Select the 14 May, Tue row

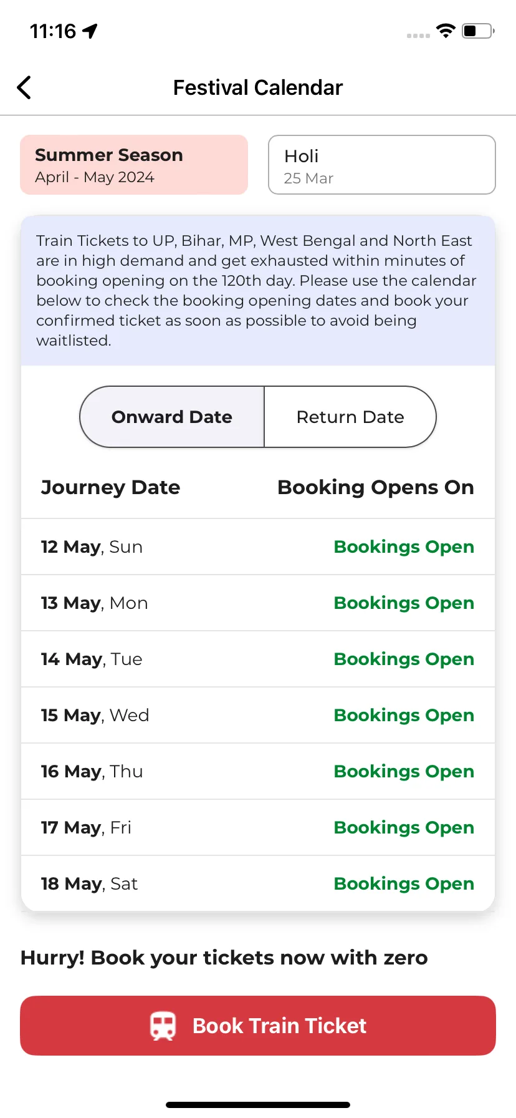click(x=258, y=659)
